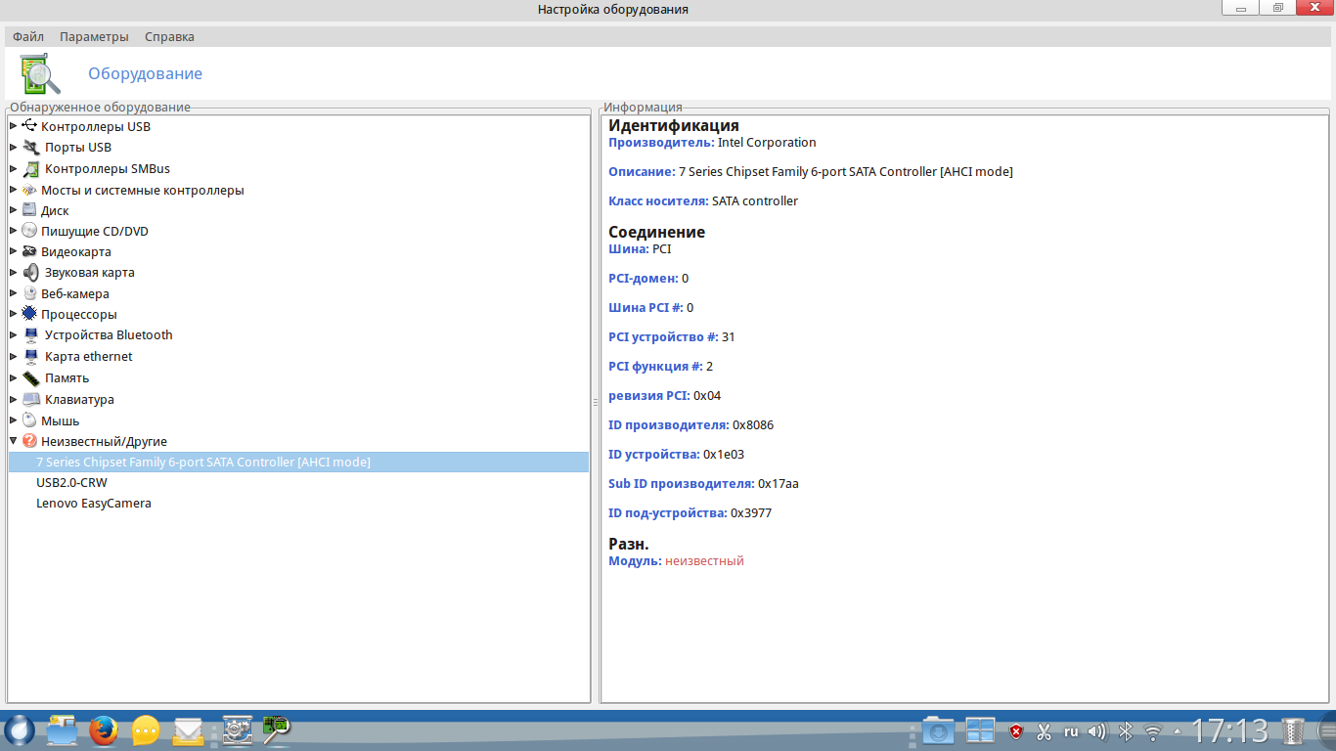Click the Контроллеры SMBus icon
Image resolution: width=1336 pixels, height=751 pixels.
click(30, 169)
